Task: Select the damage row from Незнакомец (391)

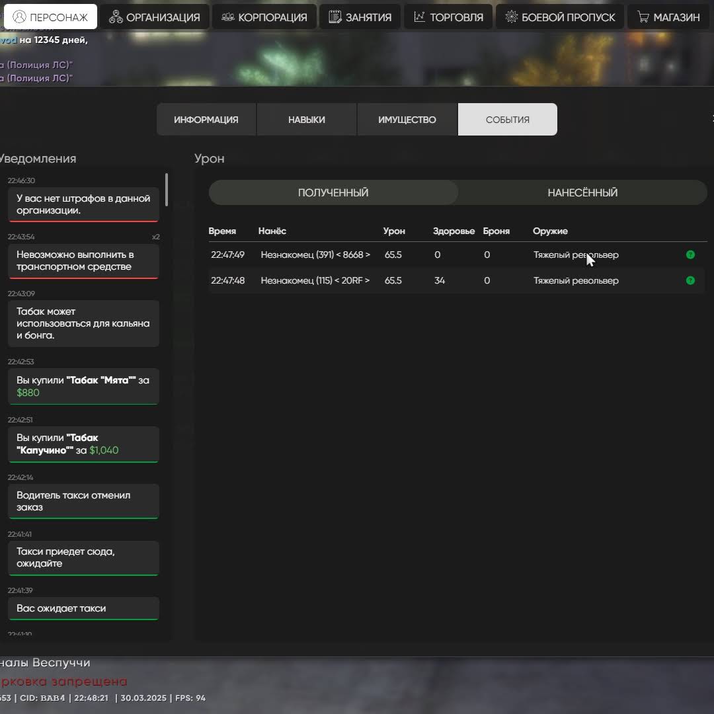Action: 315,255
